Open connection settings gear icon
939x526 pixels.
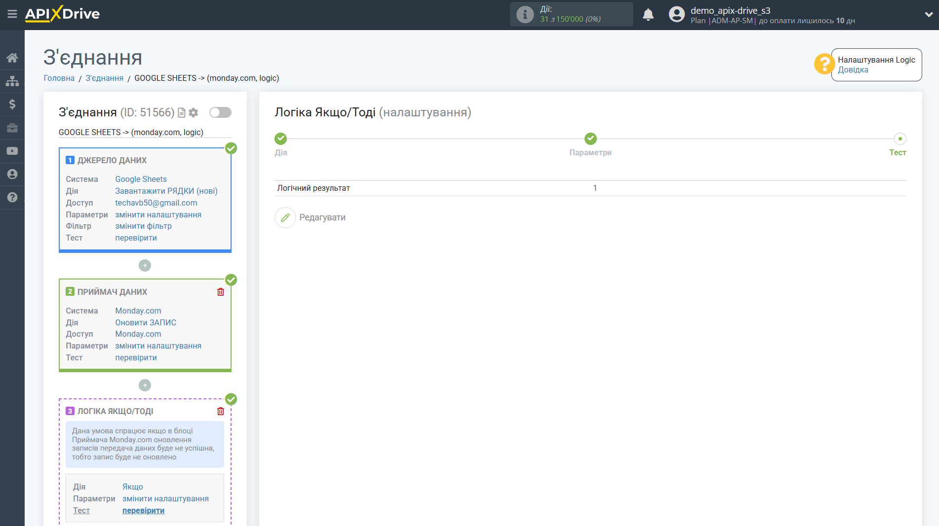[x=194, y=113]
